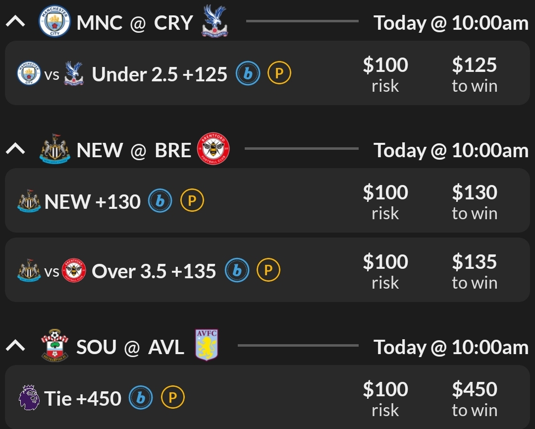Viewport: 535px width, 429px height.
Task: Open the Under 2.5 +125 bet
Action: (x=160, y=74)
